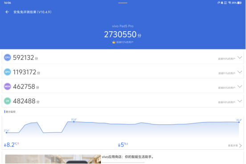Select the title 安兔兔评测结果 (V10.4.9)
This screenshot has height=164, width=246.
pos(33,12)
